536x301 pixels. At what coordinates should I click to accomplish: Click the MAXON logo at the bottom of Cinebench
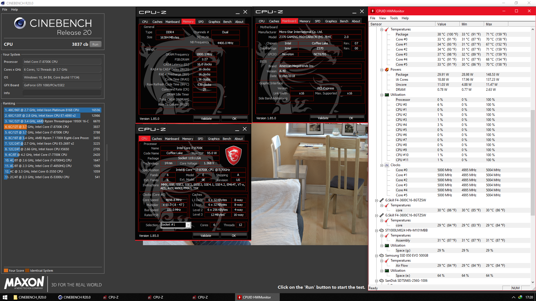click(24, 283)
